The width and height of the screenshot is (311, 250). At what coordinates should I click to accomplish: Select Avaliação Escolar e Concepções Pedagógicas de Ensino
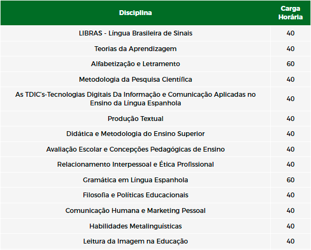coord(135,149)
